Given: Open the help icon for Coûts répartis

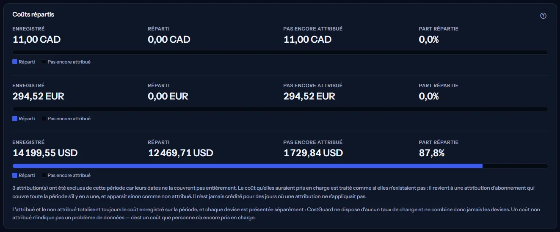Looking at the screenshot, I should pyautogui.click(x=543, y=16).
